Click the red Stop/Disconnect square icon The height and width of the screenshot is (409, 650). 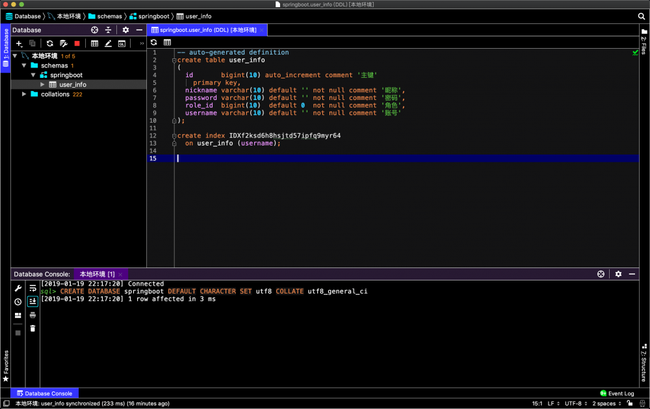tap(77, 43)
